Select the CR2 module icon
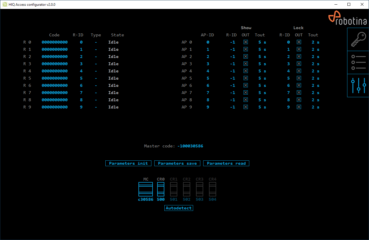Viewport: 369px width, 240px height. [187, 189]
